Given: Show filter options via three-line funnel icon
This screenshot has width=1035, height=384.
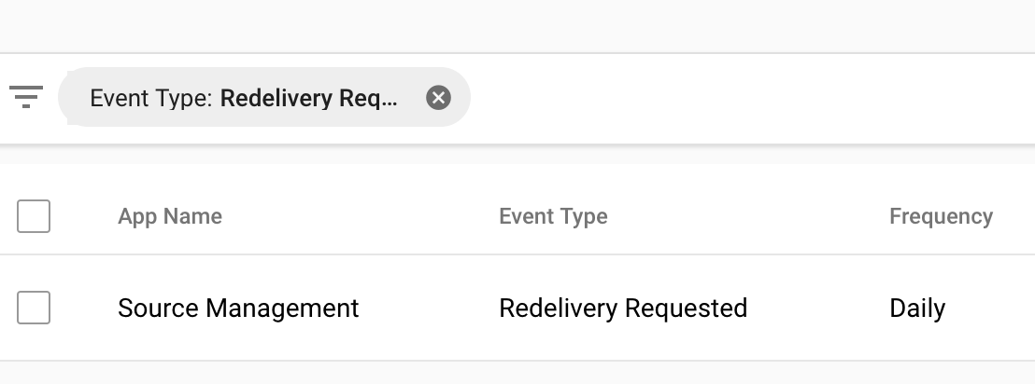Looking at the screenshot, I should tap(26, 97).
